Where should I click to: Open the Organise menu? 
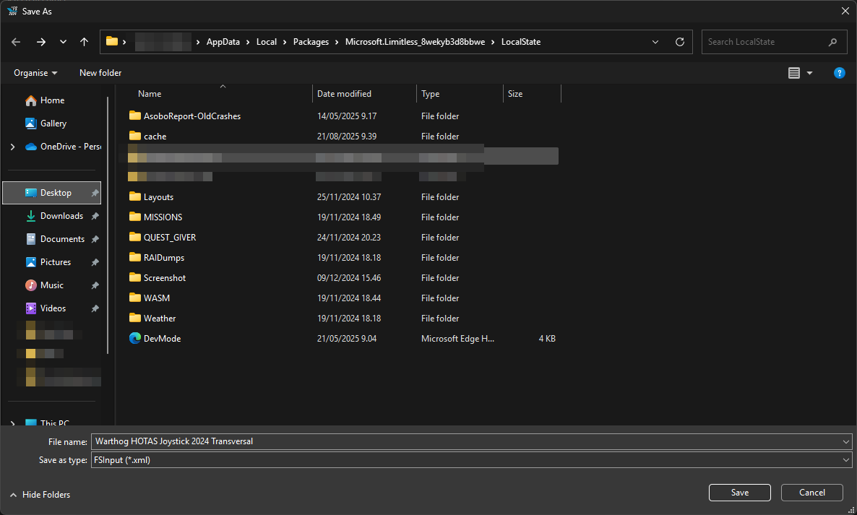pos(35,73)
